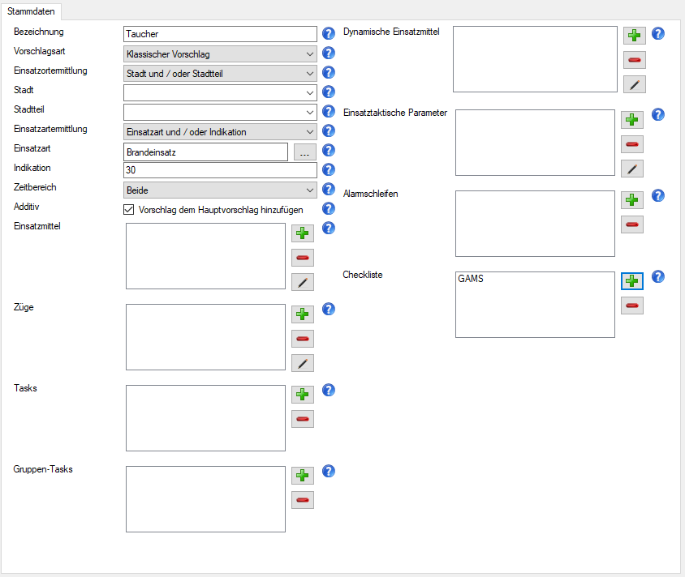Toggle 'Vorschlag dem Hauptvorschlag hinzufügen' checkbox
This screenshot has width=685, height=577.
coord(128,209)
